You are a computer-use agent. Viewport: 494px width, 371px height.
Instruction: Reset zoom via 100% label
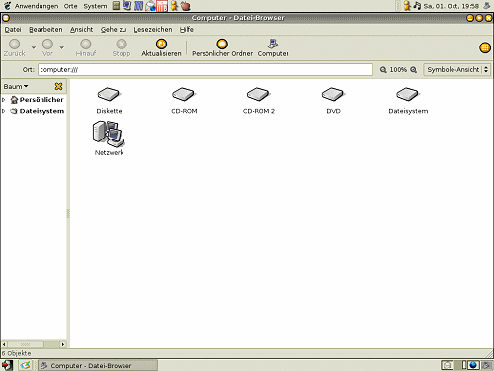click(398, 70)
